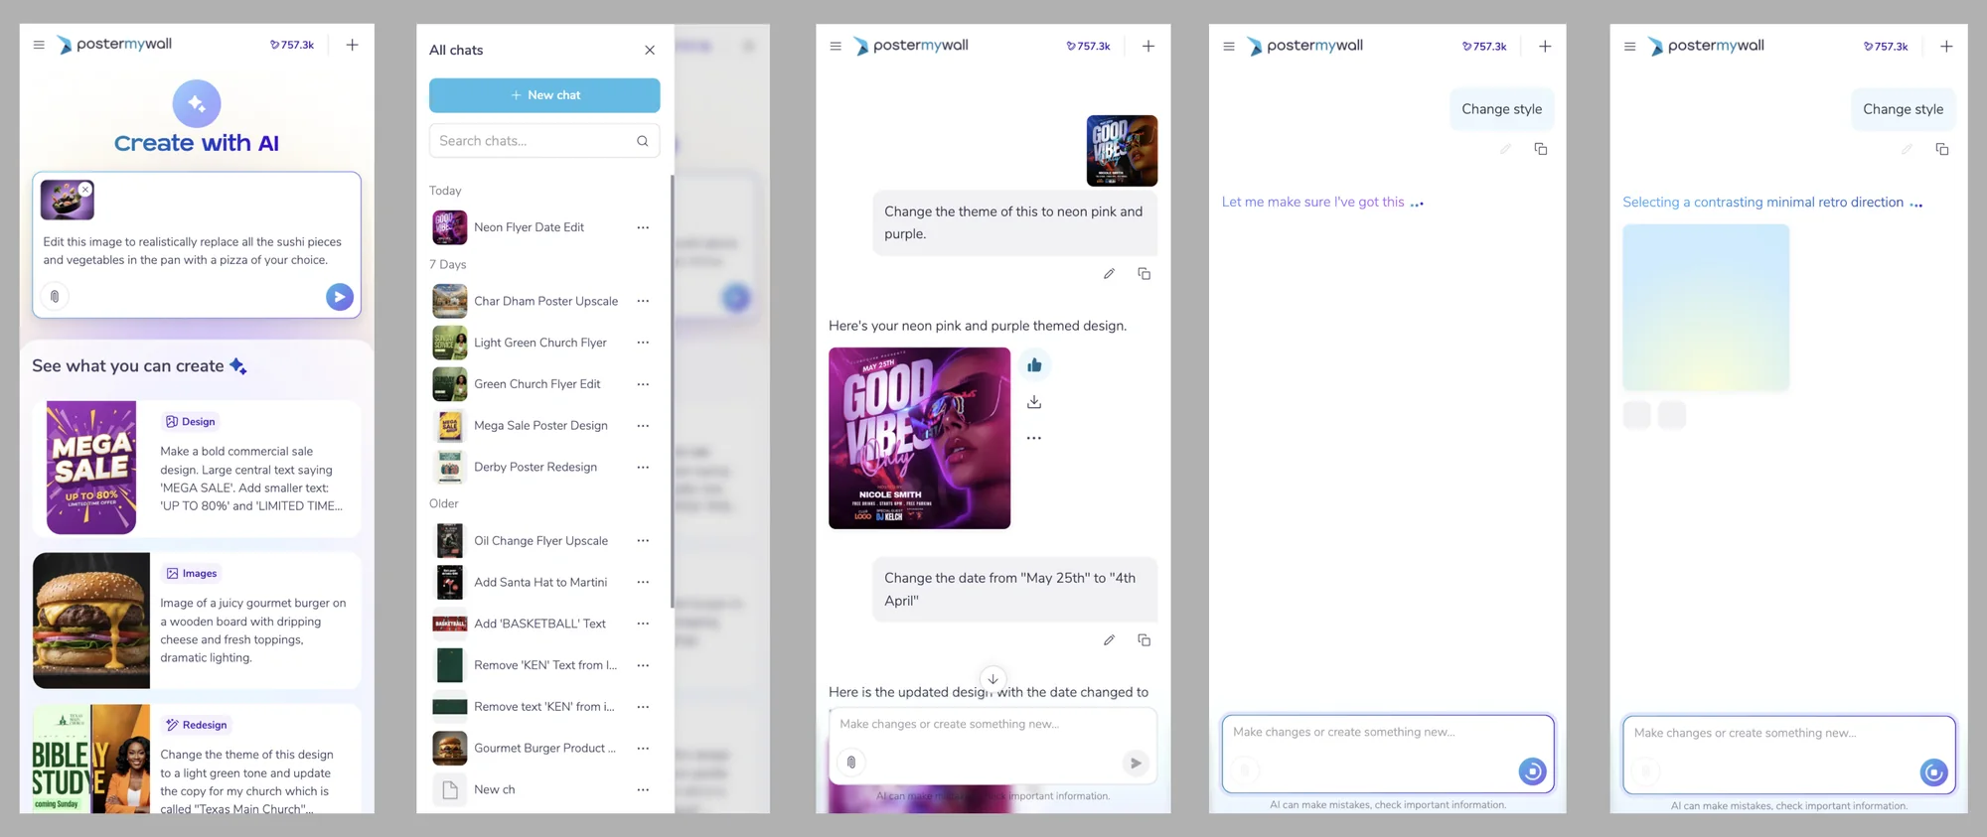Close the All chats panel
Screen dimensions: 1987x837
[x=650, y=50]
